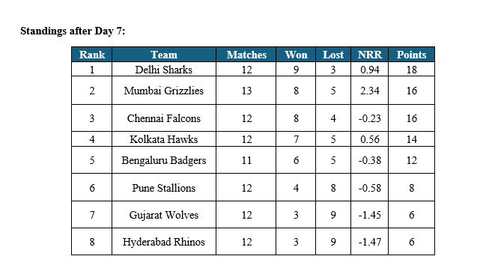Select the Mumbai Grizzlies cell

click(x=164, y=91)
